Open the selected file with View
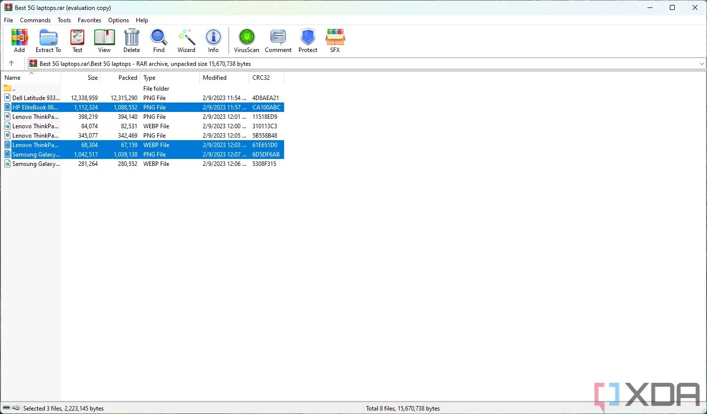 click(x=104, y=40)
